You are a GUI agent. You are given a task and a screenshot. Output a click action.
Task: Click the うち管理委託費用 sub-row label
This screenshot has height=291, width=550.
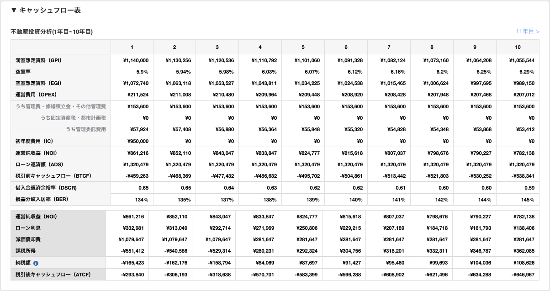(x=86, y=129)
